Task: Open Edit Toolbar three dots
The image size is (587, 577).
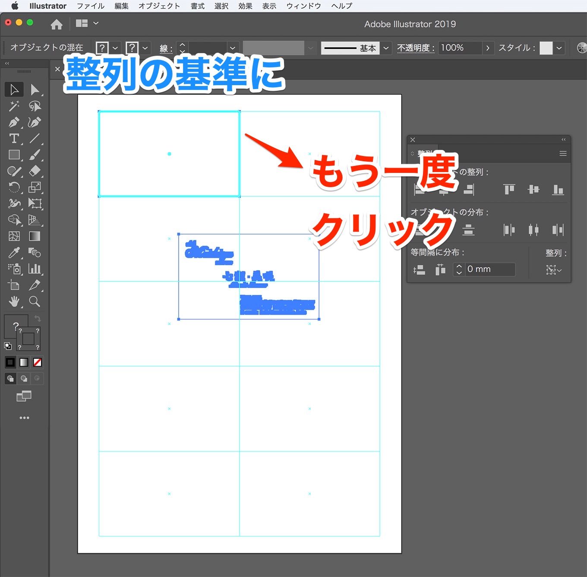Action: 25,418
